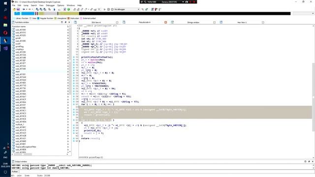Image resolution: width=315 pixels, height=177 pixels.
Task: Toggle breakpoint dot on line 13
Action: coord(74,57)
